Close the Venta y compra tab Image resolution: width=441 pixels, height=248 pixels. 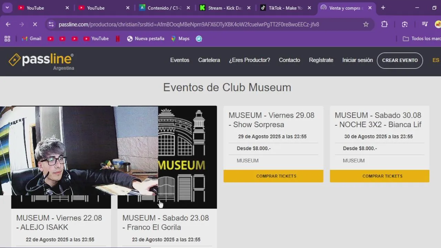[370, 8]
